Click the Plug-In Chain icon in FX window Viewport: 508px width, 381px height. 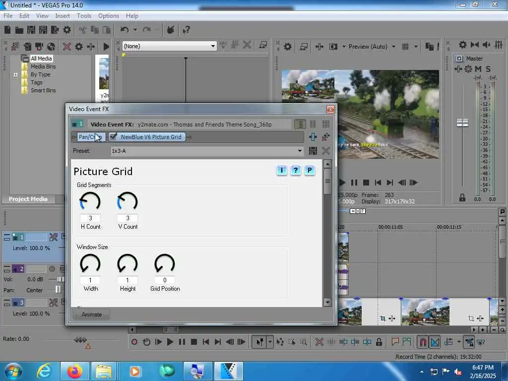tap(313, 137)
